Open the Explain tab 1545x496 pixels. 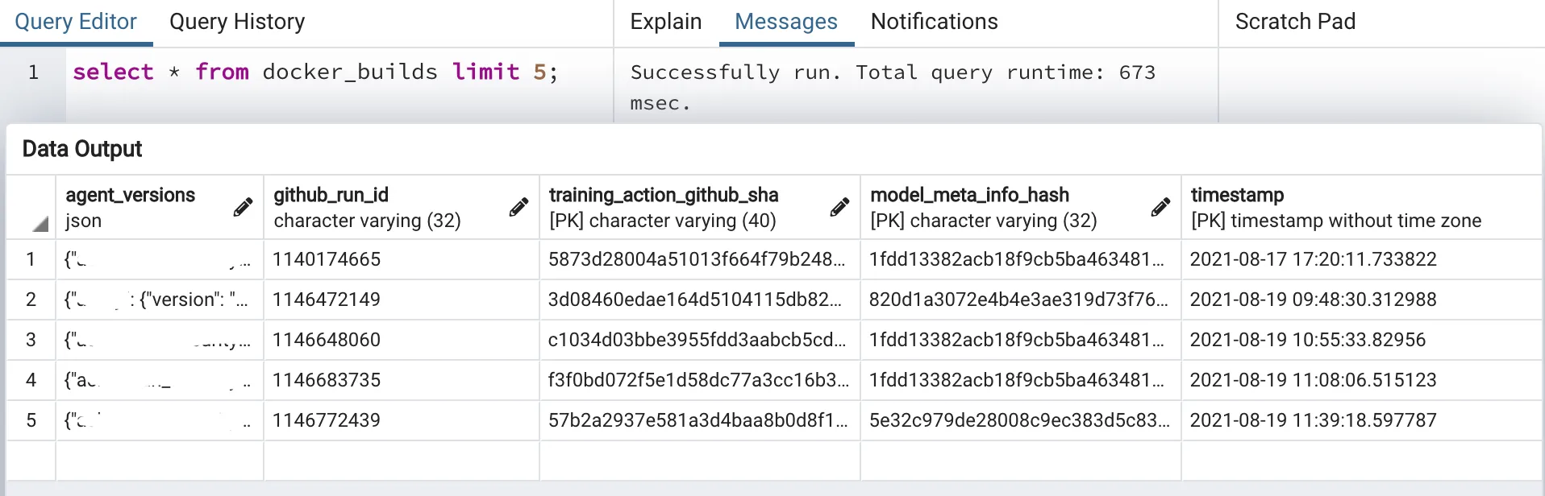click(x=664, y=22)
